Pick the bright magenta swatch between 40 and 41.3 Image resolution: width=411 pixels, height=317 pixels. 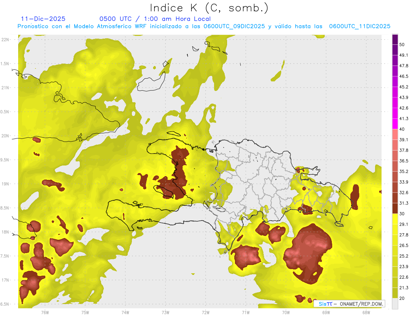pyautogui.click(x=395, y=124)
